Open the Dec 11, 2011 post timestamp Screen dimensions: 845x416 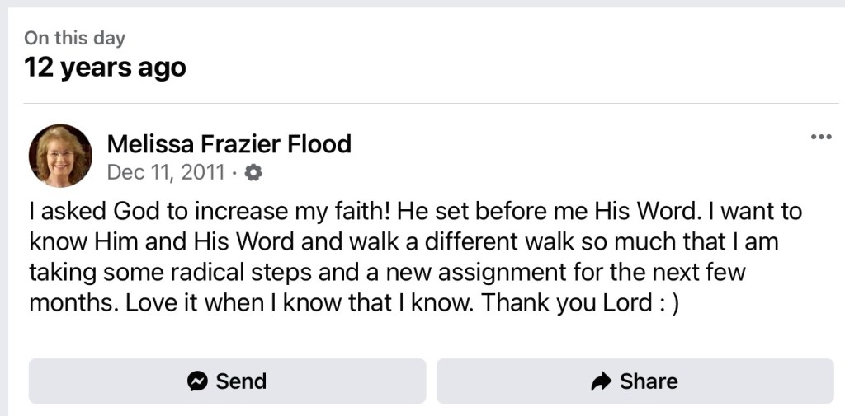click(x=166, y=173)
